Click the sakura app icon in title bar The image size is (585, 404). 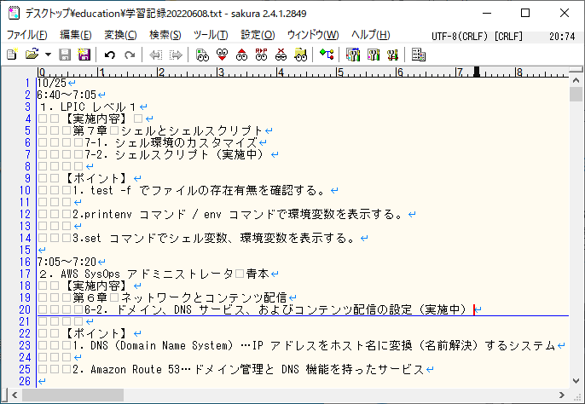[x=14, y=13]
